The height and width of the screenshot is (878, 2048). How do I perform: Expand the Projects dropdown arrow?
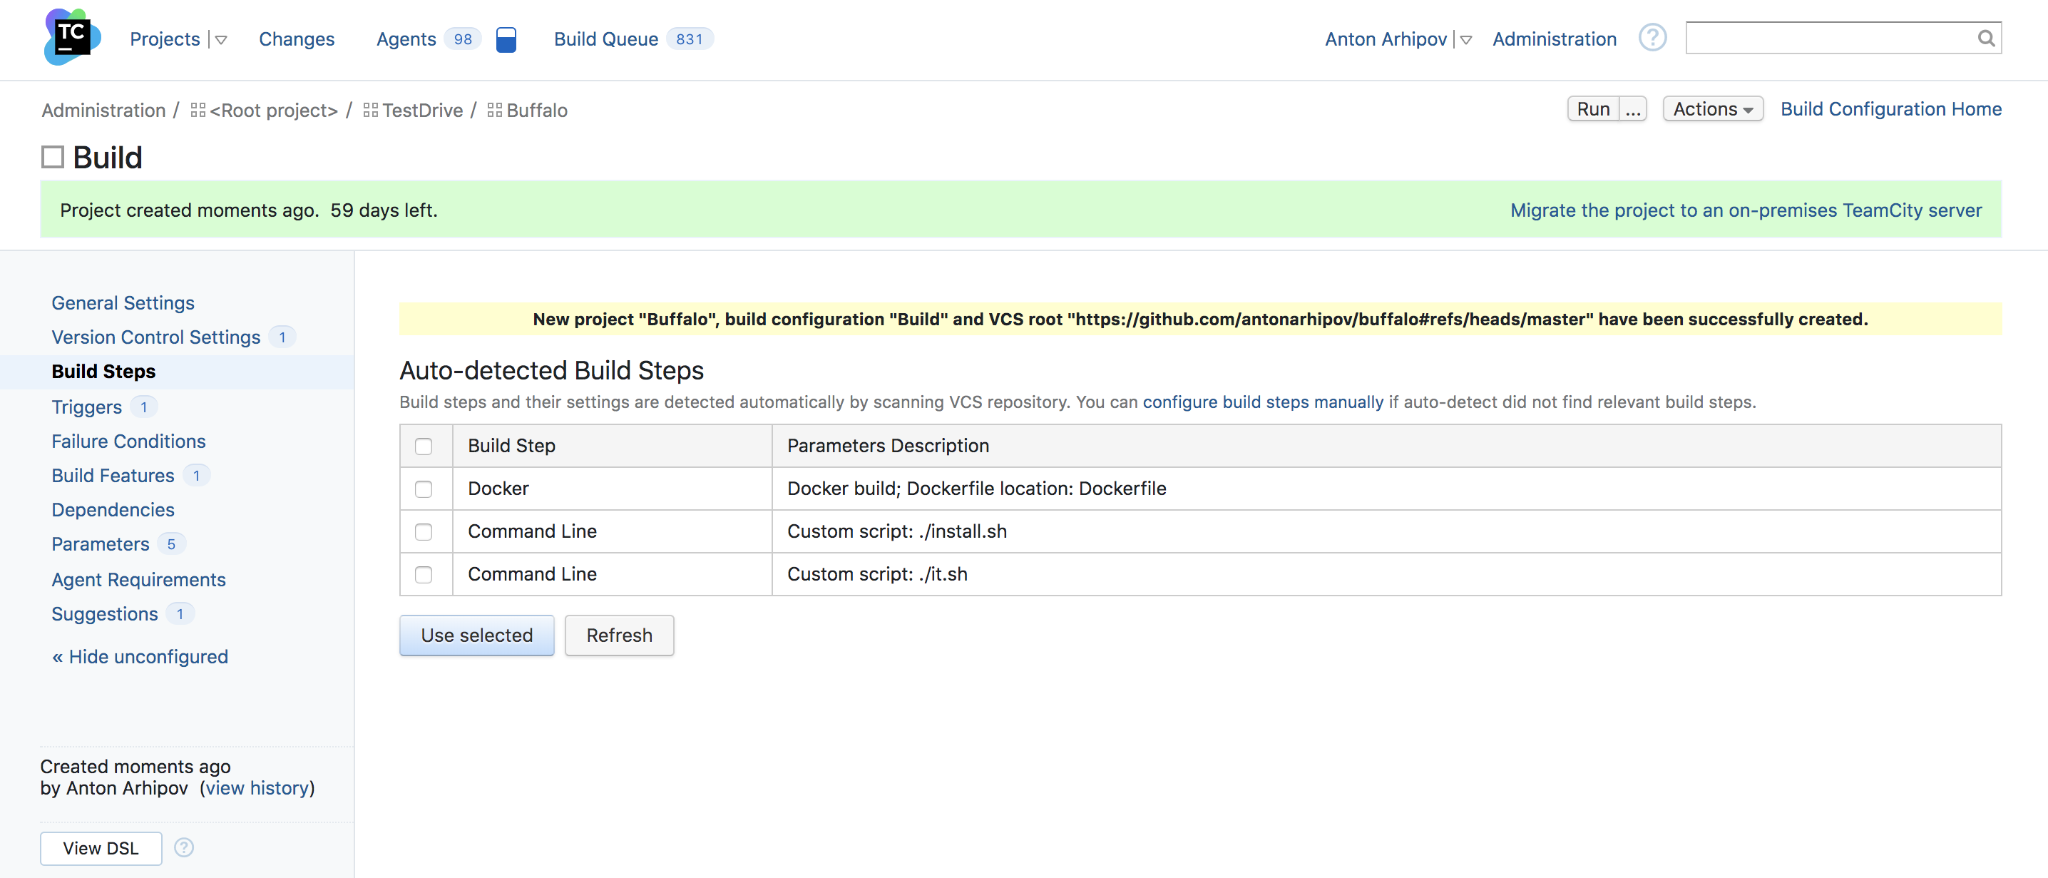point(221,40)
